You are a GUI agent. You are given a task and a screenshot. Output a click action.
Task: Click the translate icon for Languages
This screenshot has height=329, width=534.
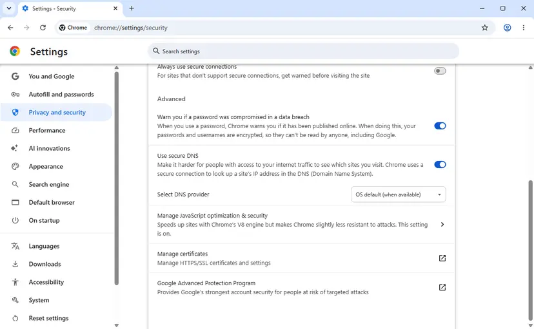(x=15, y=246)
